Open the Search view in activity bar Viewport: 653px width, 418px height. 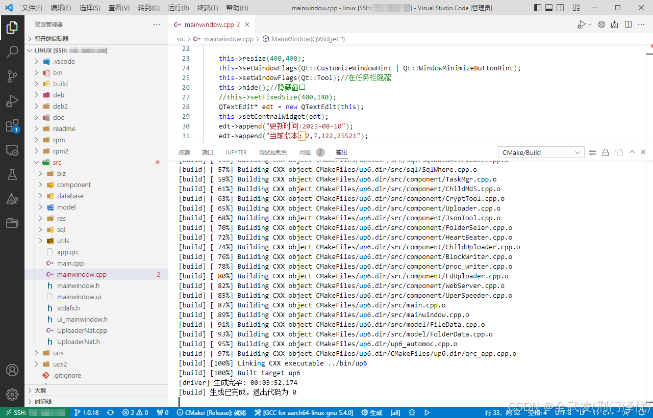click(x=12, y=51)
